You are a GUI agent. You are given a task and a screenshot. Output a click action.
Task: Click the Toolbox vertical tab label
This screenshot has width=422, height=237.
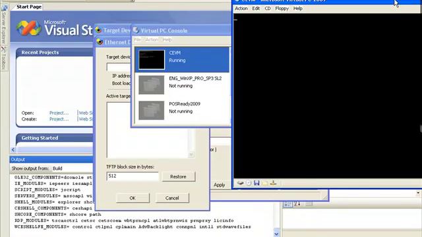(x=4, y=61)
